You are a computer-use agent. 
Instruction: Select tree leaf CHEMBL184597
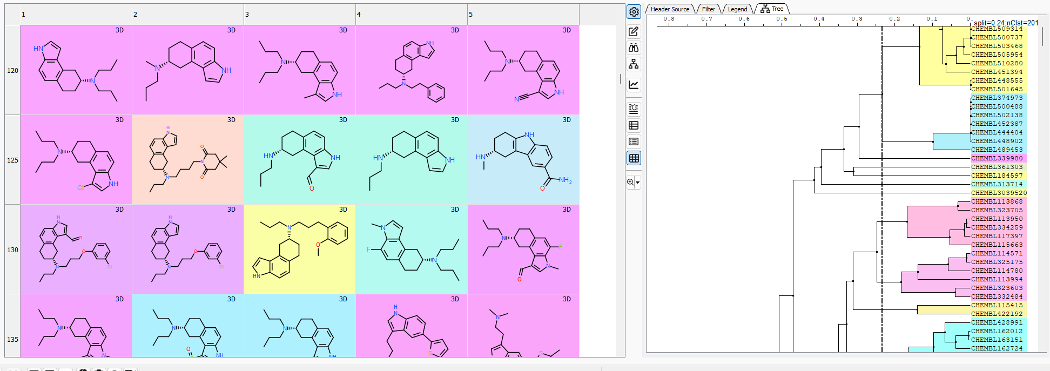997,176
